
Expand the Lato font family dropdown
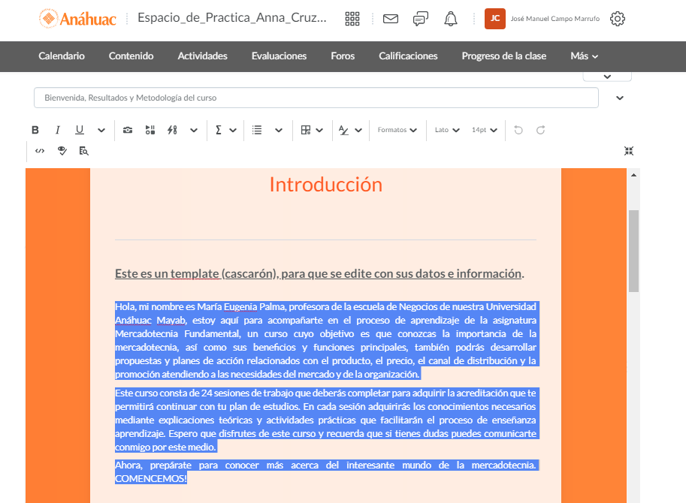point(447,130)
